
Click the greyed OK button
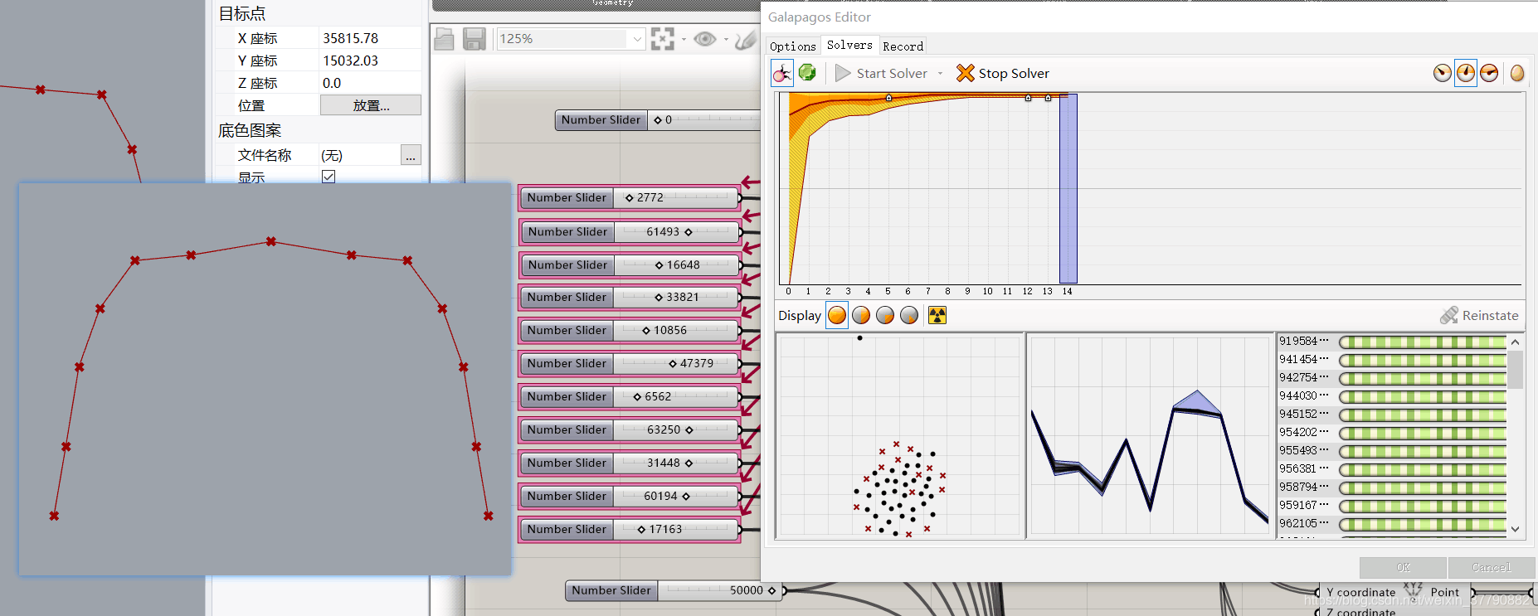click(x=1403, y=567)
